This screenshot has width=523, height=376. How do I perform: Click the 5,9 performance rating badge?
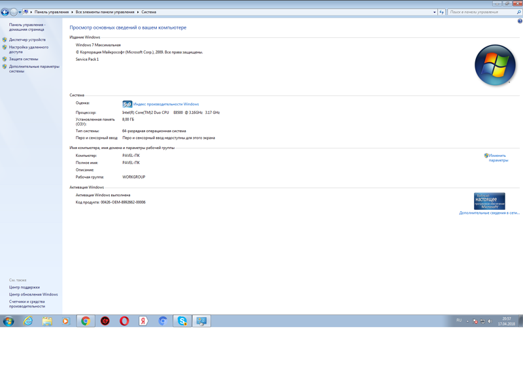(127, 104)
